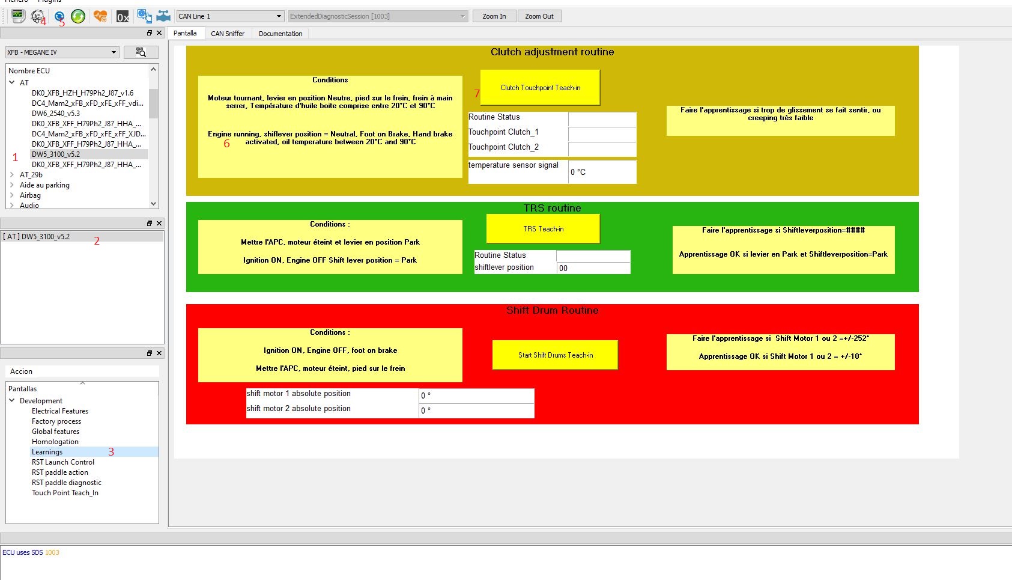Image resolution: width=1012 pixels, height=580 pixels.
Task: Click Start Shift Drums Teach-in button
Action: coord(555,355)
